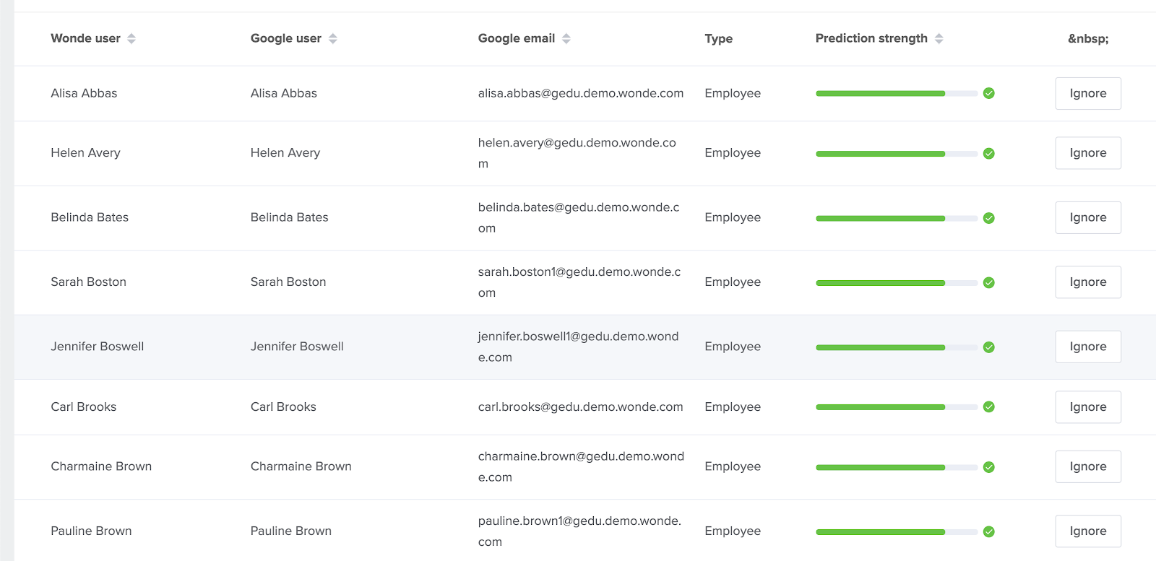This screenshot has width=1156, height=561.
Task: Click prediction strength bar for Belinda Bates
Action: pos(897,218)
